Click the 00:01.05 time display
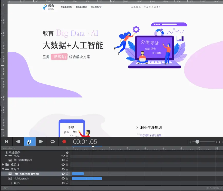 [85, 142]
